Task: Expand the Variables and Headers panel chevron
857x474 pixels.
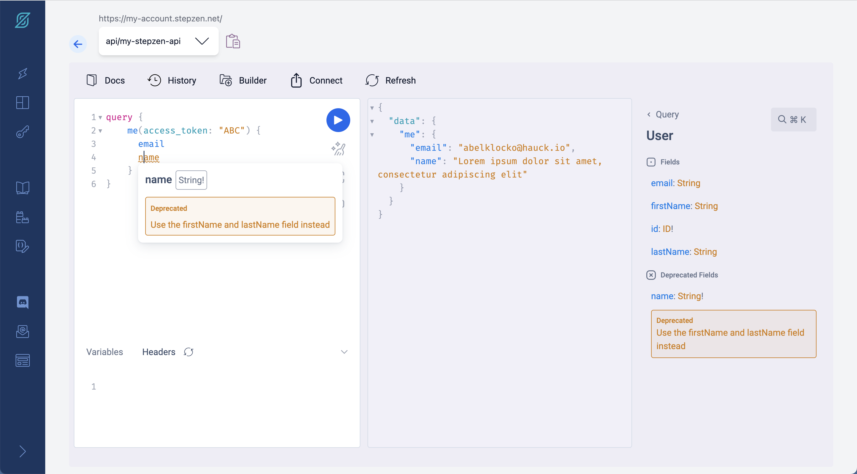Action: click(x=344, y=352)
